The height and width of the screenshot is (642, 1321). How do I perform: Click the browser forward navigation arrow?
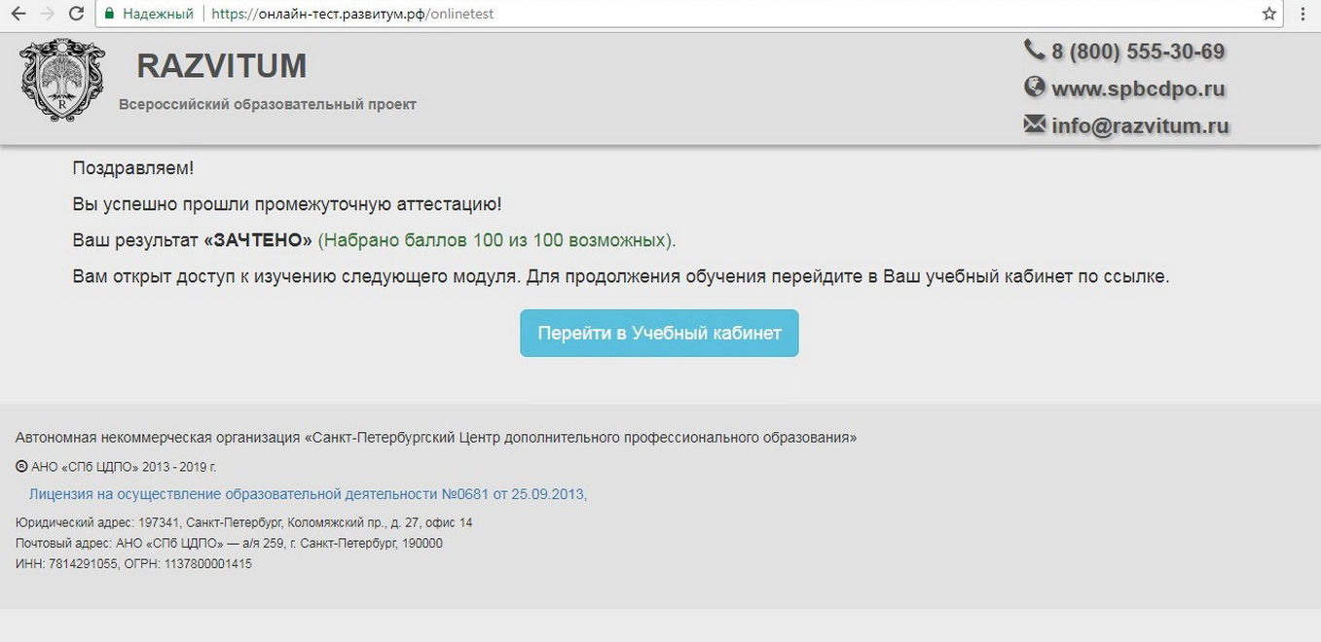coord(49,14)
